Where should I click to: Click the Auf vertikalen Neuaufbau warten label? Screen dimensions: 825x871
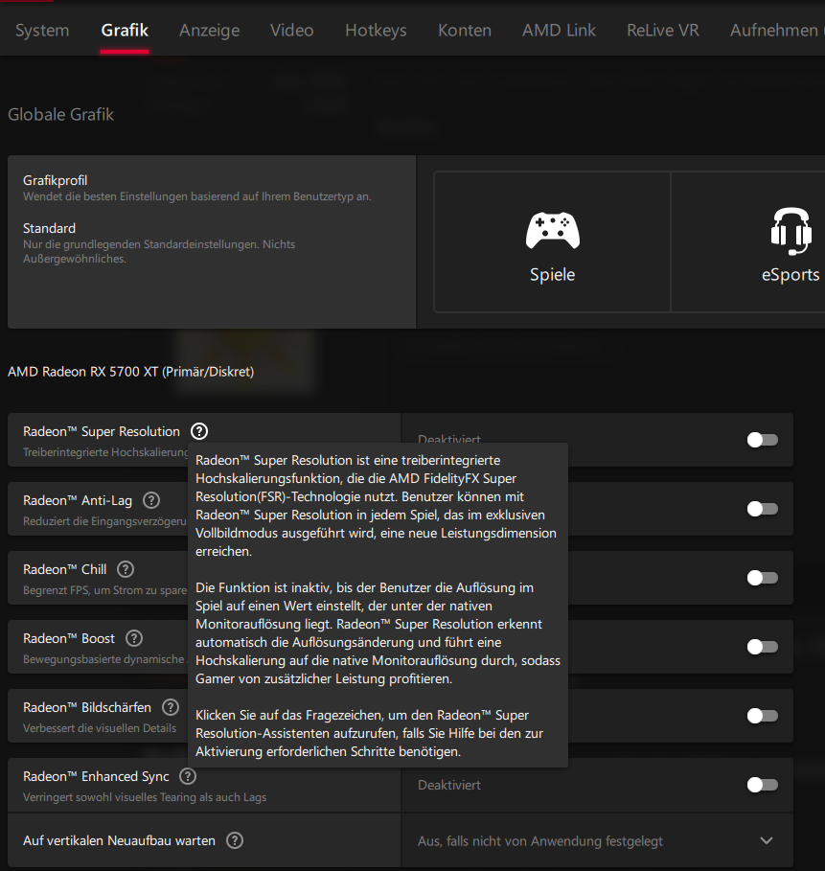[x=119, y=840]
